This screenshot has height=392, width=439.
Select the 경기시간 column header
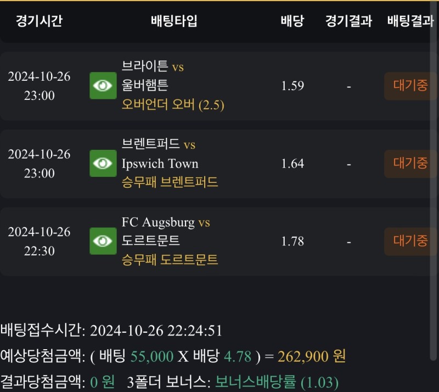click(39, 21)
